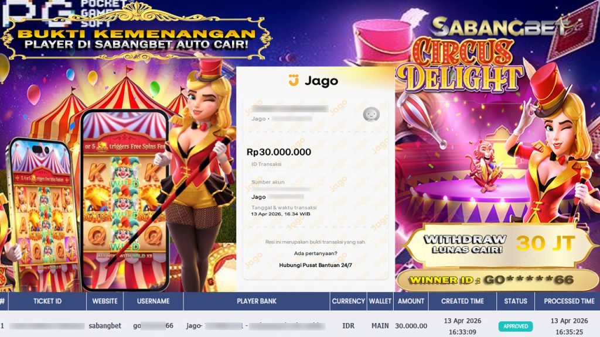Click the AMOUNT column header
The width and height of the screenshot is (600, 337).
(x=411, y=301)
